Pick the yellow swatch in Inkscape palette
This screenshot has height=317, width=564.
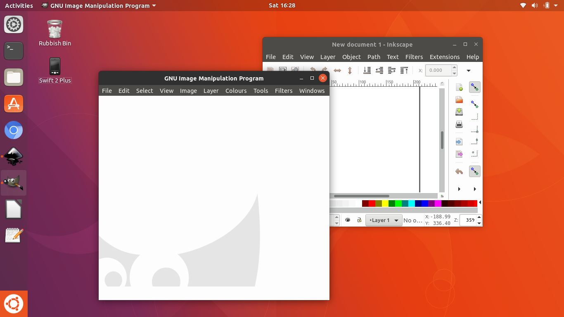point(385,203)
